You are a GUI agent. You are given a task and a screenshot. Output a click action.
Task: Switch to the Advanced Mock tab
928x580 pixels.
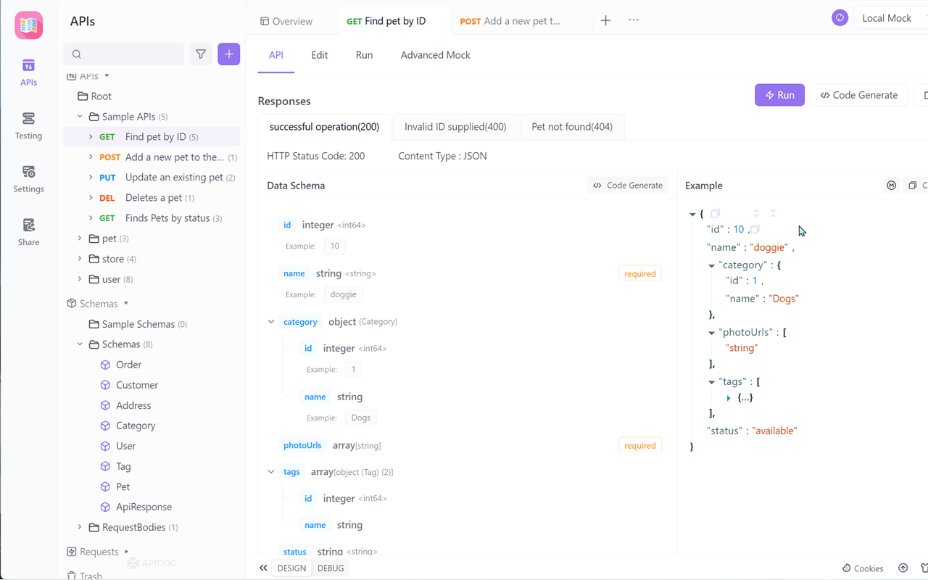tap(435, 54)
